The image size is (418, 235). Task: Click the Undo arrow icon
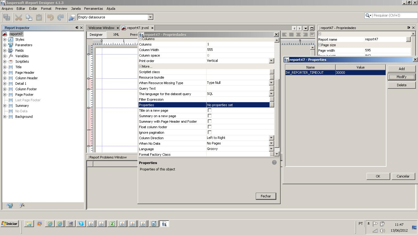50,17
